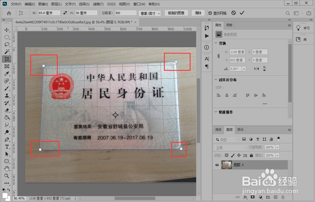Switch to the 路径 tab
This screenshot has width=315, height=202.
(240, 130)
